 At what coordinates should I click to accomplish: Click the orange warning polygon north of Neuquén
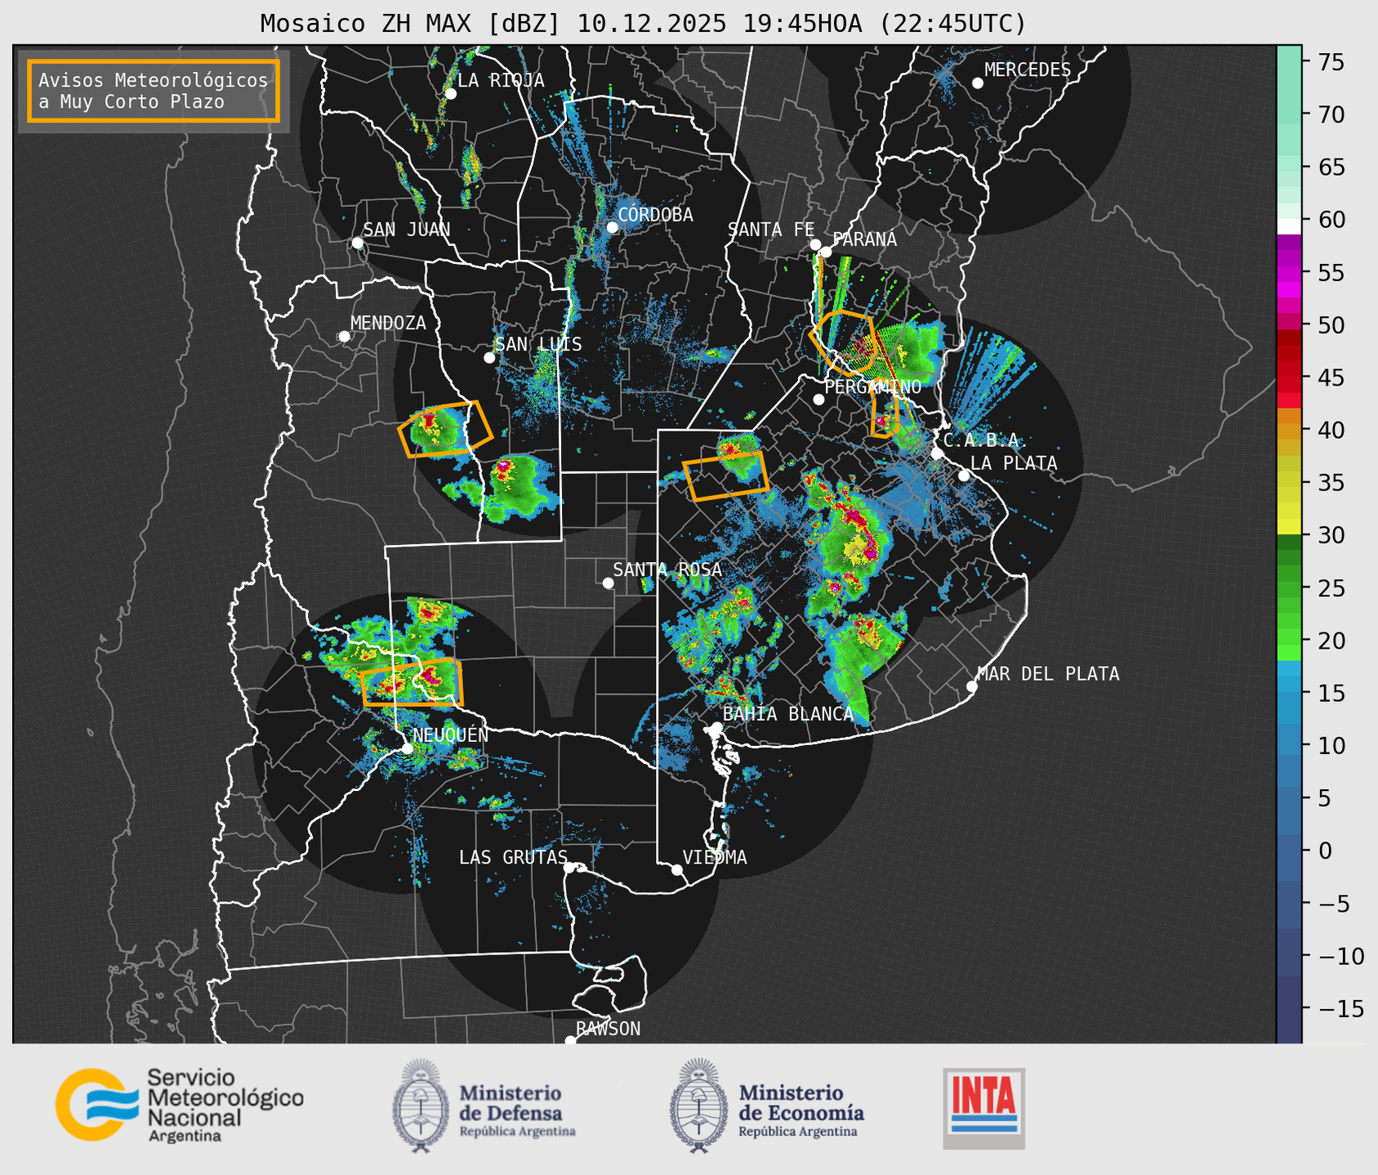coord(412,682)
